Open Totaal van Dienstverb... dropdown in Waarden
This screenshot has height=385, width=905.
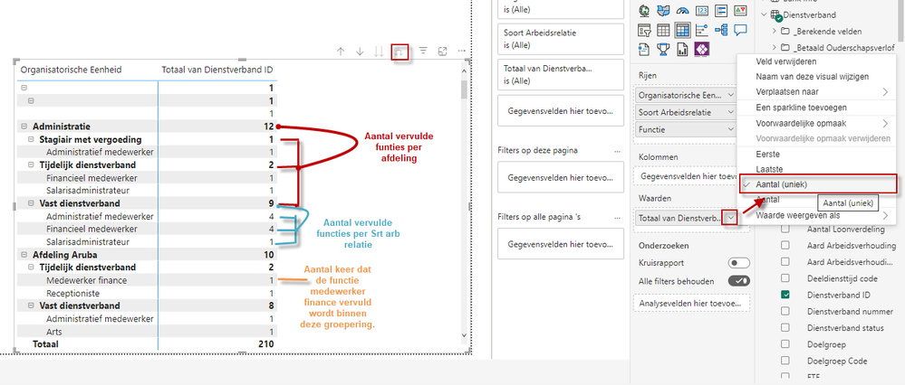[x=731, y=218]
